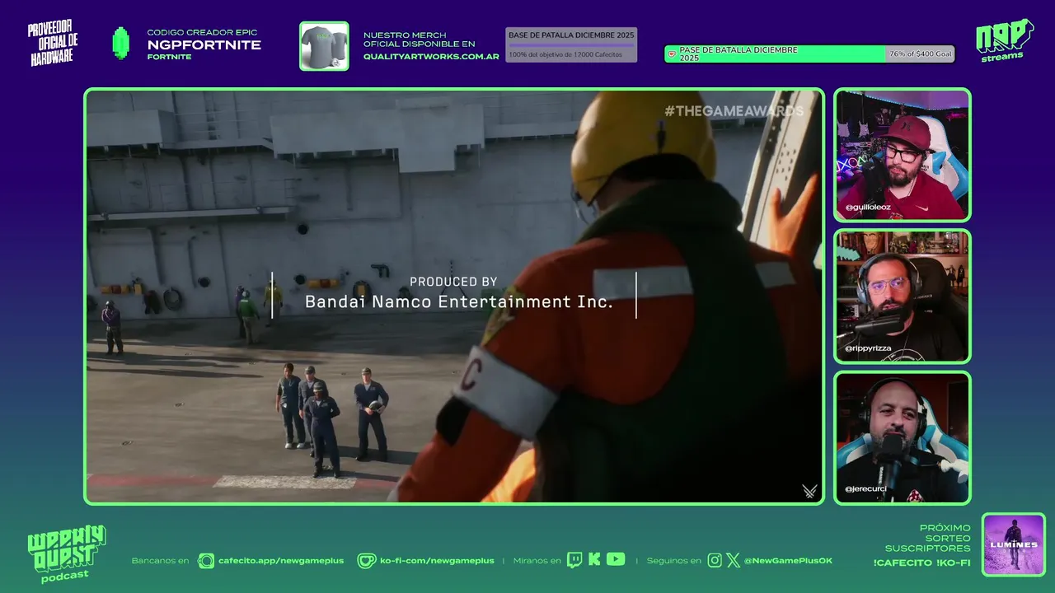The height and width of the screenshot is (593, 1055).
Task: Click the Cafecitos goal progress widget
Action: (x=571, y=44)
